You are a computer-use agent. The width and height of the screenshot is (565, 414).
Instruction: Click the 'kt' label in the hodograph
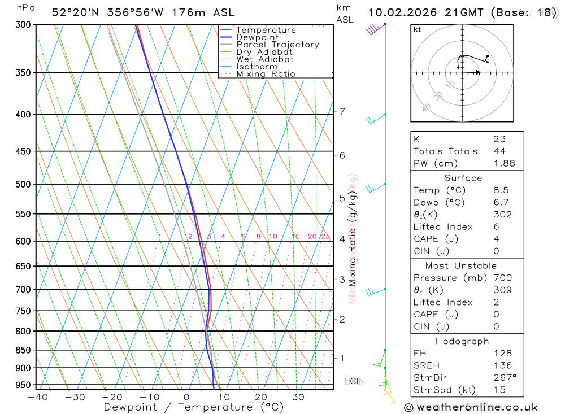point(418,29)
